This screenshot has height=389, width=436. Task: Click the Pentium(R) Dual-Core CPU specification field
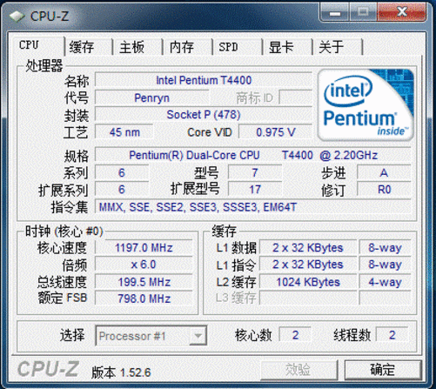point(253,155)
